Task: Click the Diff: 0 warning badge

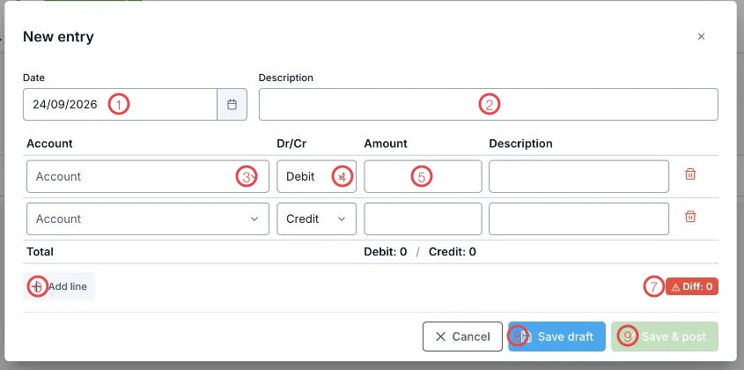Action: click(692, 286)
